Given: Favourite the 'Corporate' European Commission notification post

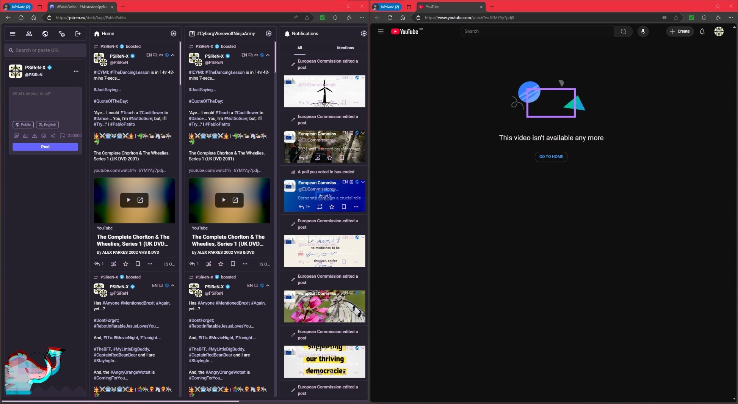Looking at the screenshot, I should coord(332,207).
